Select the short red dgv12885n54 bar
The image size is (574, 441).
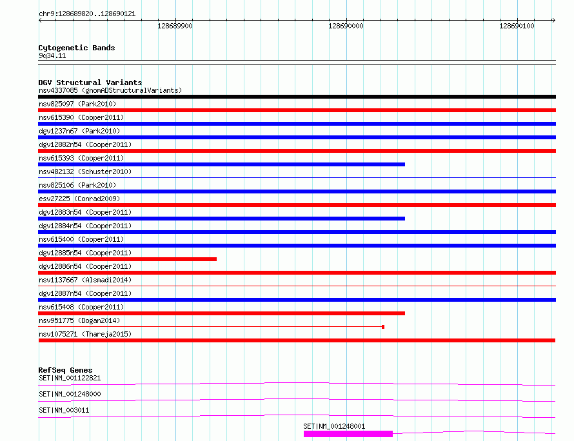pos(128,259)
